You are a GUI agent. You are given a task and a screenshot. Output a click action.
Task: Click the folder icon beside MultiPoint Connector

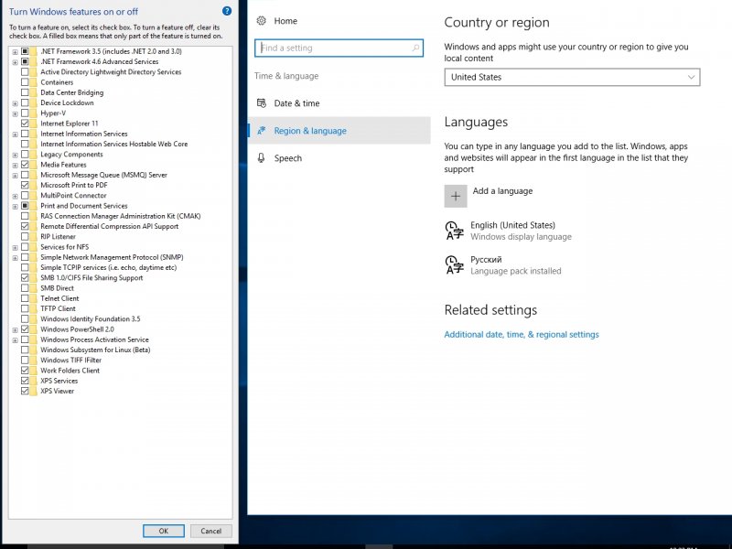(x=33, y=195)
